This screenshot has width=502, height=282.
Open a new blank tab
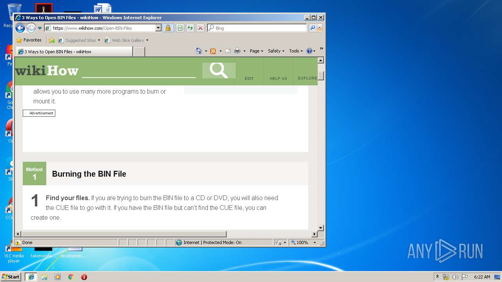[x=139, y=52]
